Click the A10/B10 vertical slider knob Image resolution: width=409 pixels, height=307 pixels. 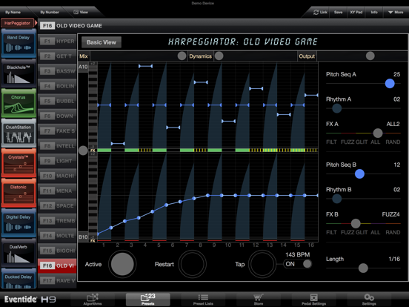tap(83, 151)
